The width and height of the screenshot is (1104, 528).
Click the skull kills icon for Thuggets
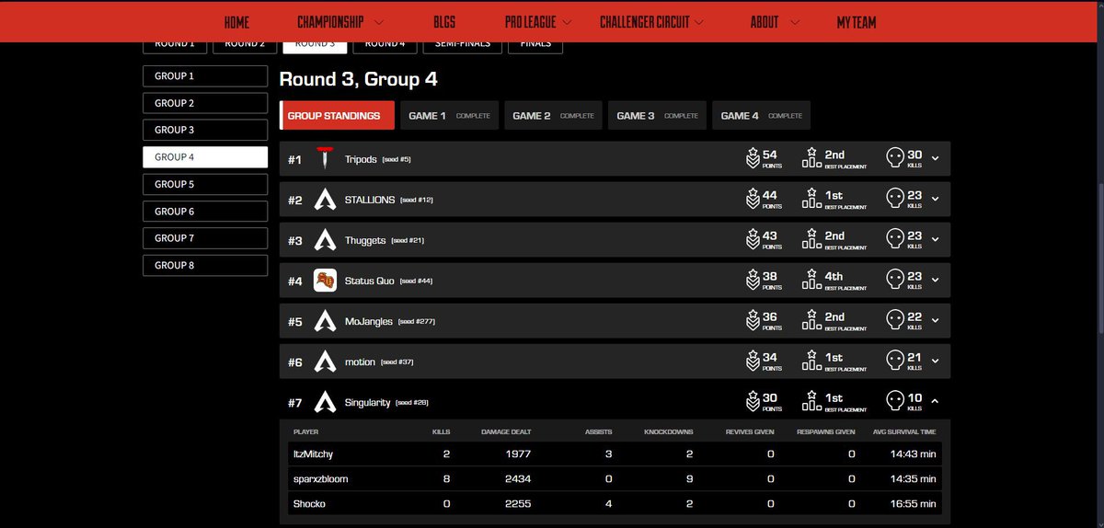tap(894, 239)
